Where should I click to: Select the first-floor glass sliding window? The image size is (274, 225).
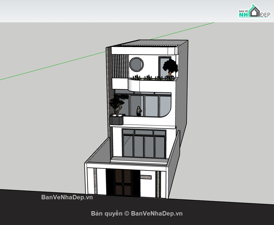(x=144, y=144)
